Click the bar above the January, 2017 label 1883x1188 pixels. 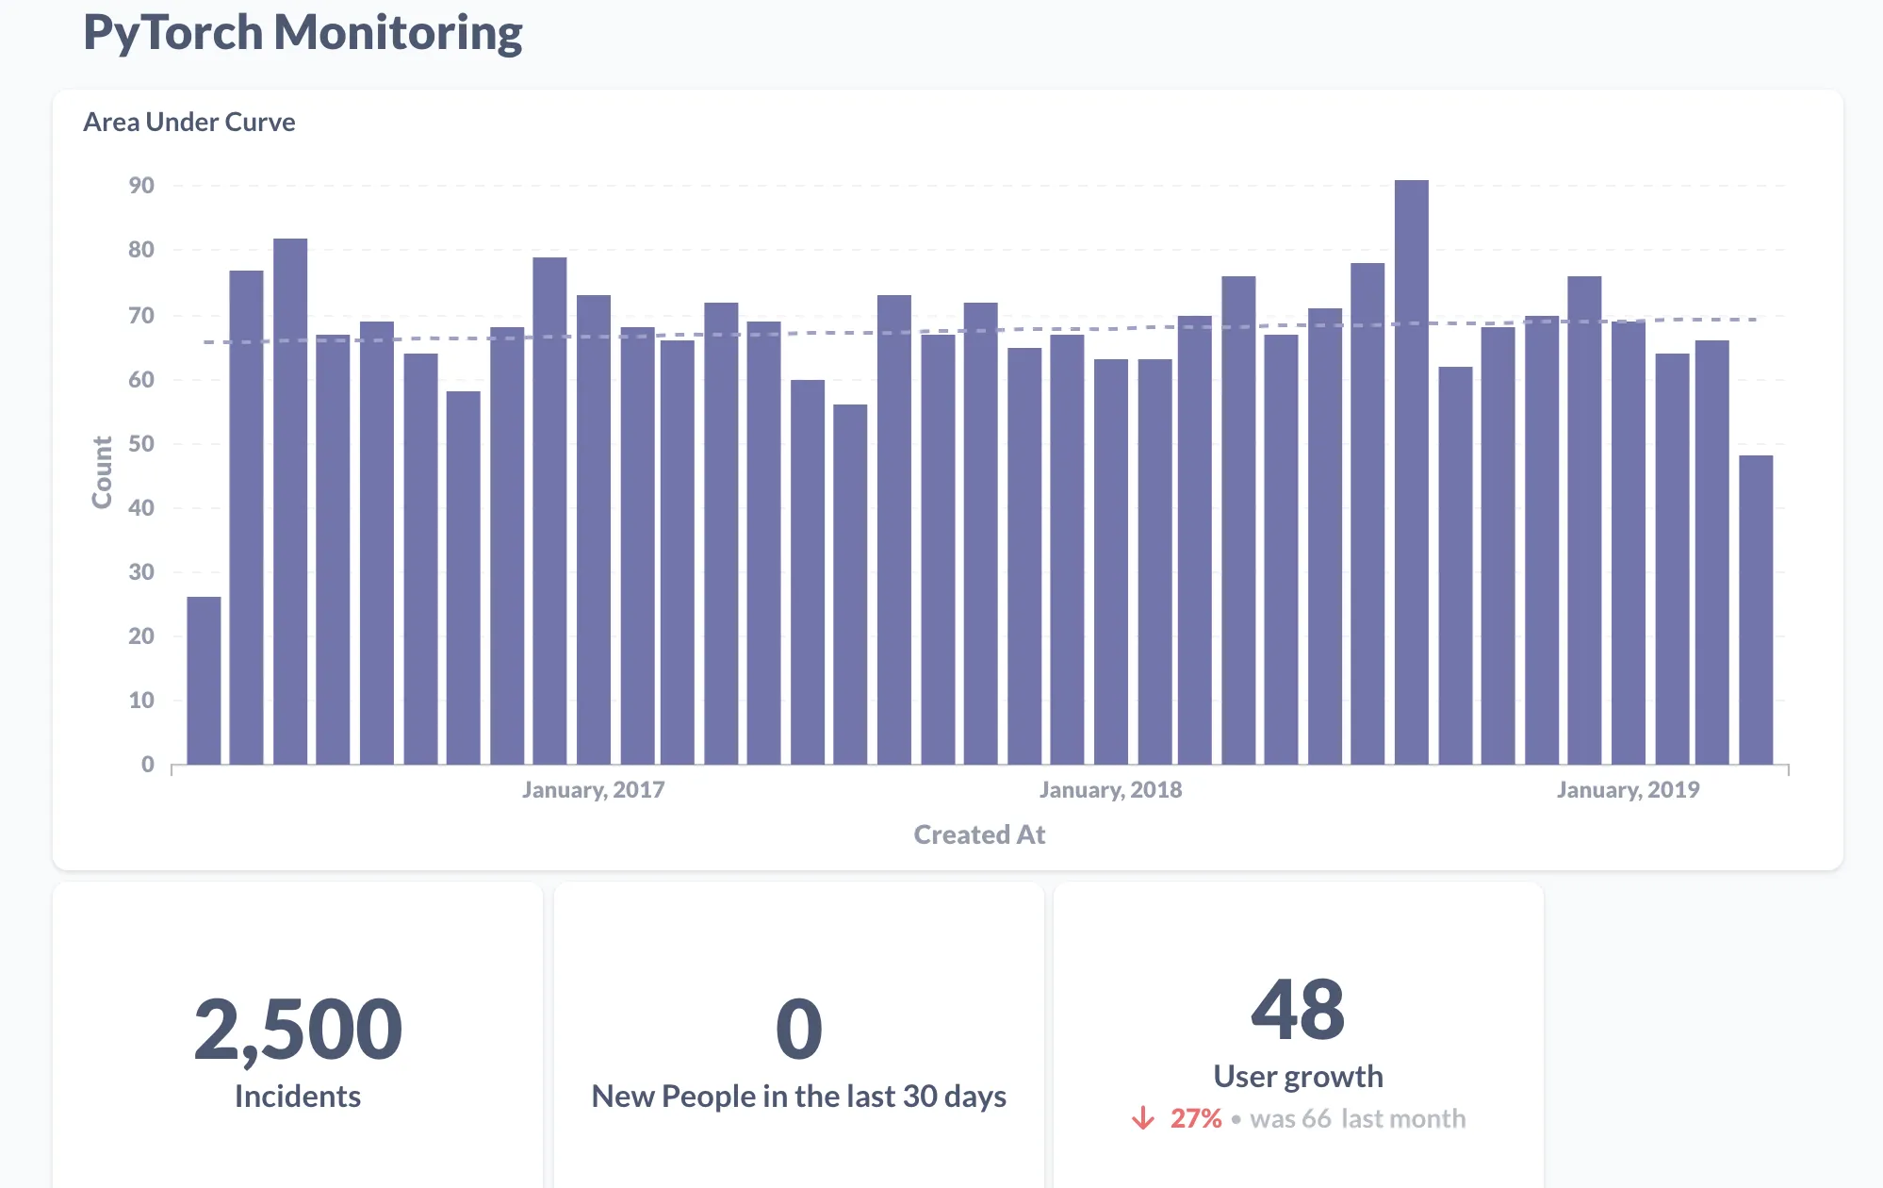[x=593, y=529]
